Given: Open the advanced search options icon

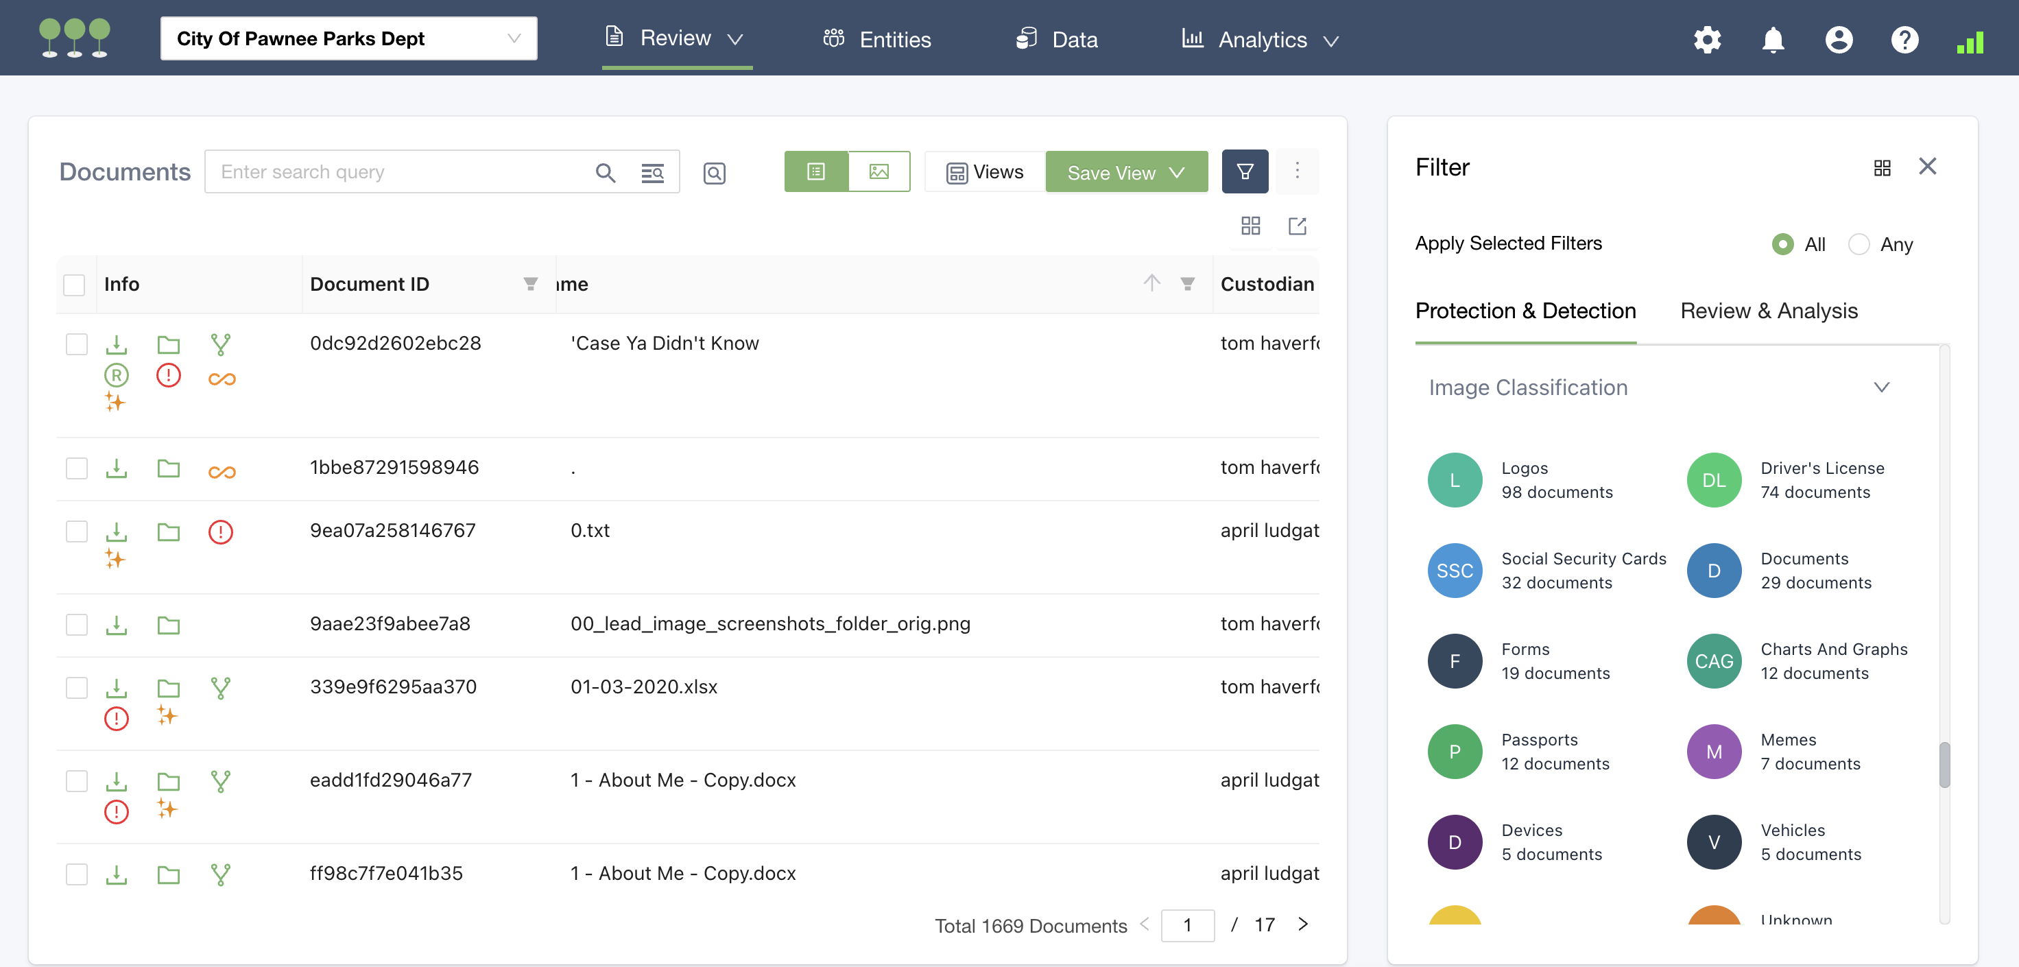Looking at the screenshot, I should [652, 172].
